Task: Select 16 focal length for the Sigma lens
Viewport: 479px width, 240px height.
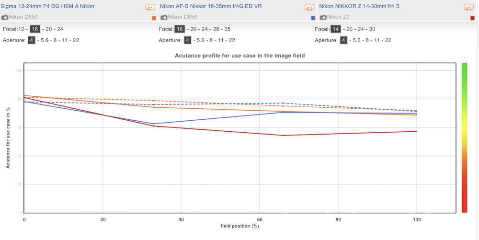Action: pyautogui.click(x=35, y=29)
